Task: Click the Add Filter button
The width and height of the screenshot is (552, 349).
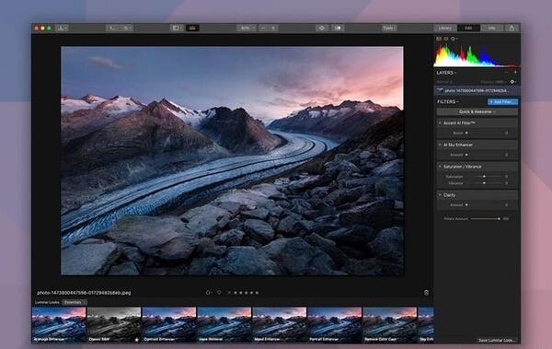Action: (502, 102)
